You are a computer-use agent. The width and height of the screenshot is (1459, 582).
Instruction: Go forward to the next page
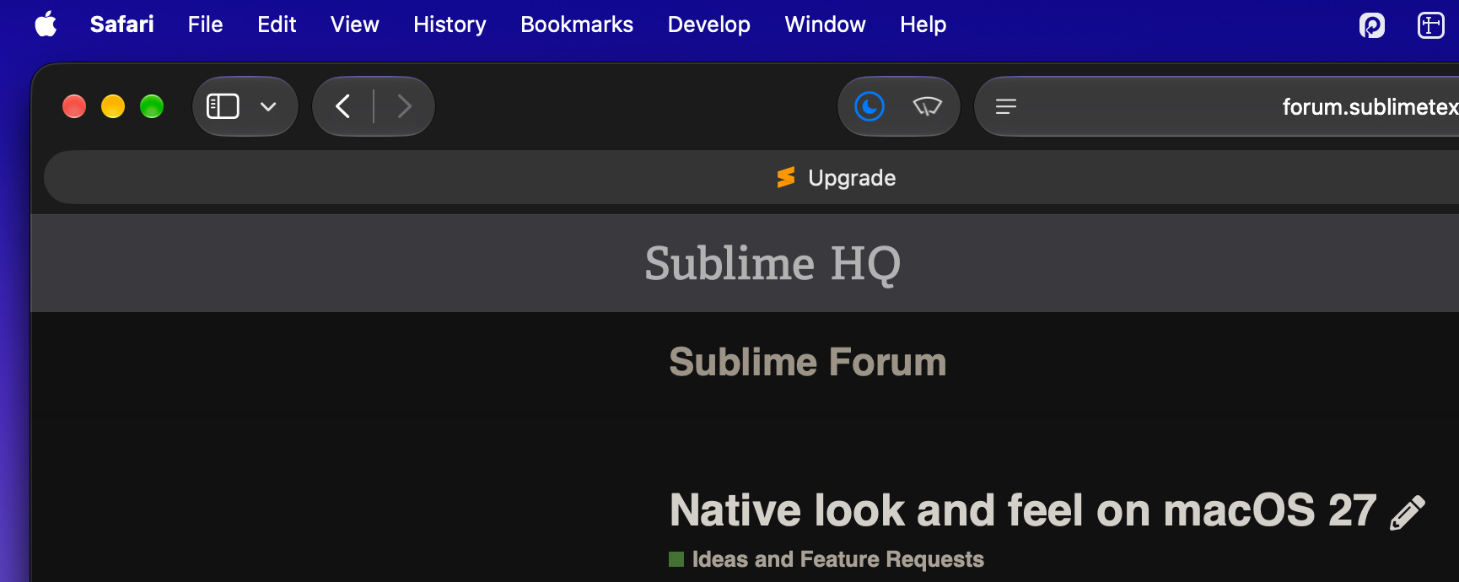404,106
